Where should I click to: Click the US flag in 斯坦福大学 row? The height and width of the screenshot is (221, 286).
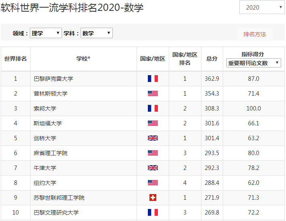[153, 123]
